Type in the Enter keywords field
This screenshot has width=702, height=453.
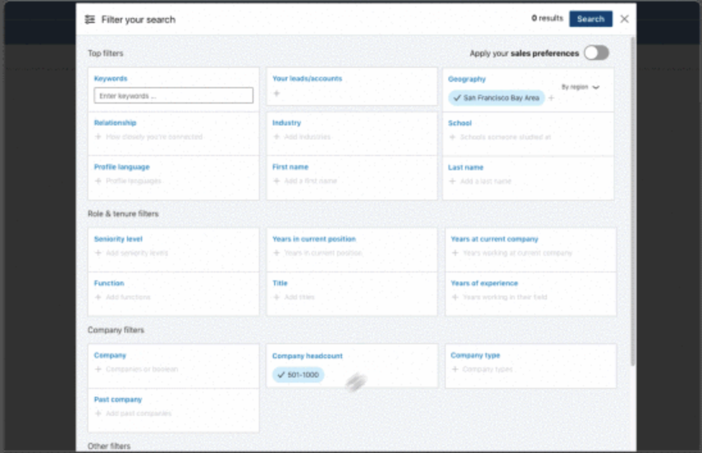point(174,96)
